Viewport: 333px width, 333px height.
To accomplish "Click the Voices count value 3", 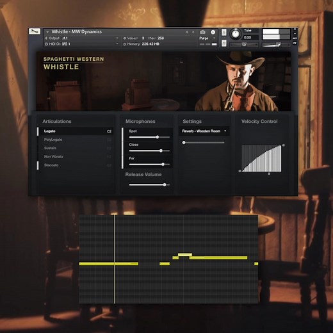I will (143, 38).
